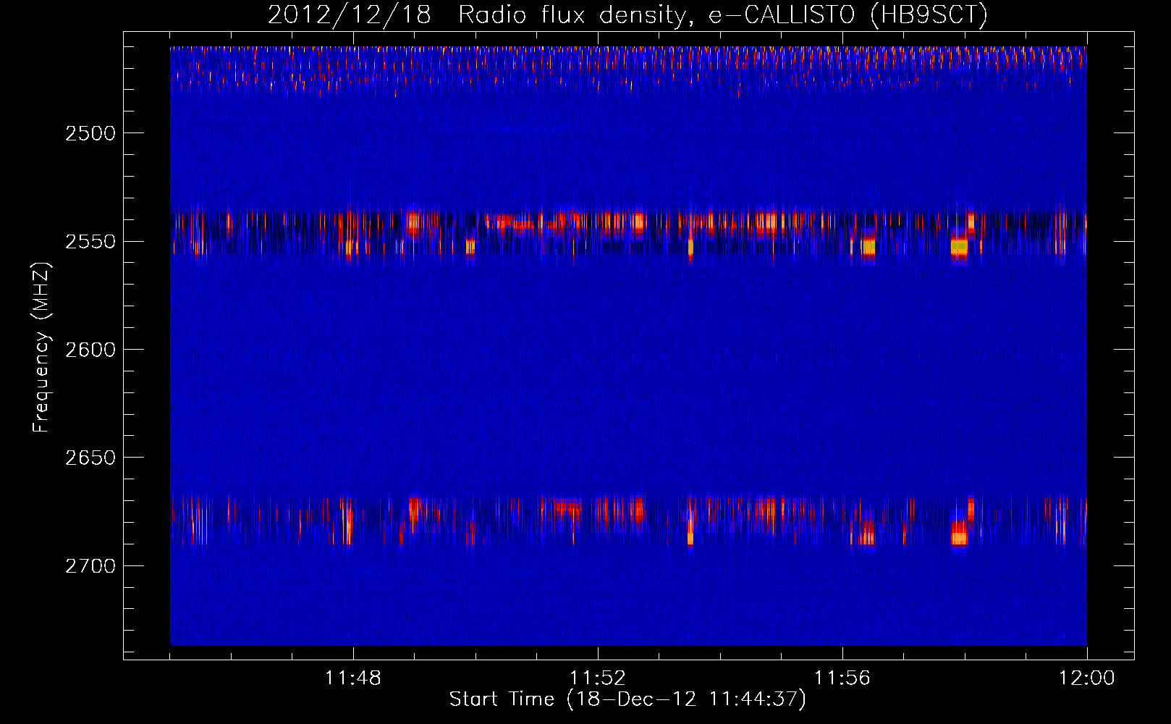The width and height of the screenshot is (1171, 724).
Task: Select the Start Time axis caption
Action: (627, 699)
